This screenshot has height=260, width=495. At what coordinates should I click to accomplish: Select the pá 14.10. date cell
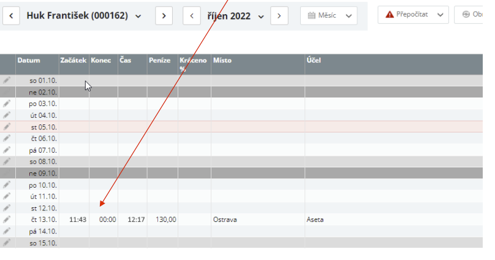coord(37,231)
